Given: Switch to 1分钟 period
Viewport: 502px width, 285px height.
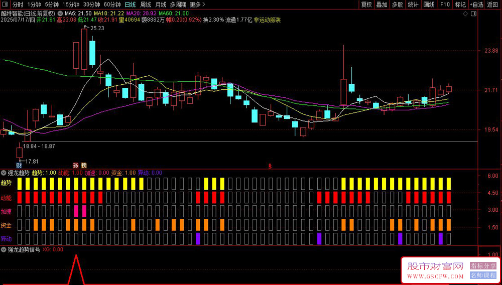Looking at the screenshot, I should click(34, 5).
